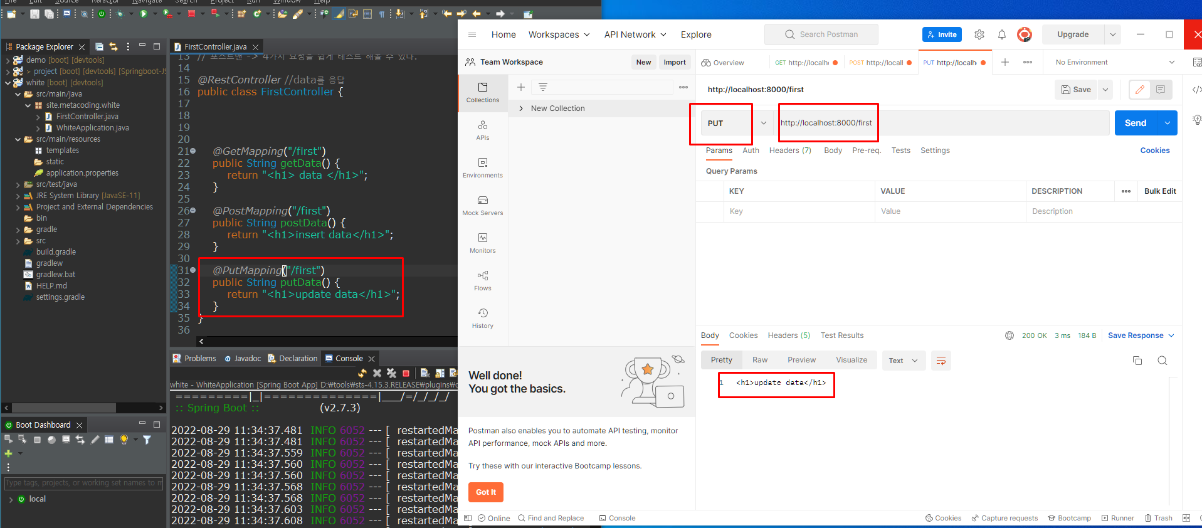Click the Send button in Postman
This screenshot has width=1202, height=528.
click(x=1136, y=123)
